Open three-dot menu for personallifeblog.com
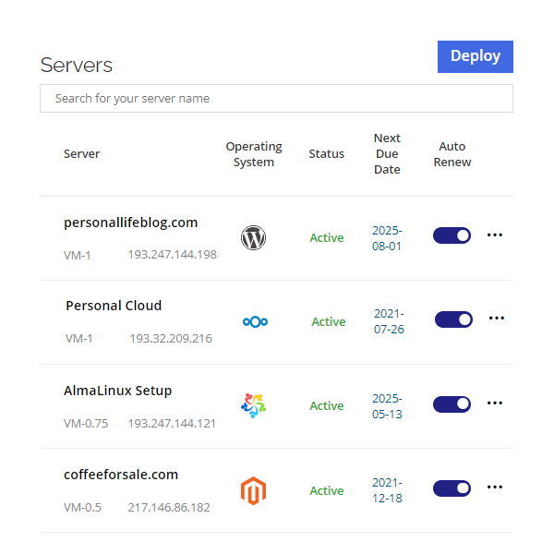Viewport: 554px width, 554px height. [x=495, y=235]
